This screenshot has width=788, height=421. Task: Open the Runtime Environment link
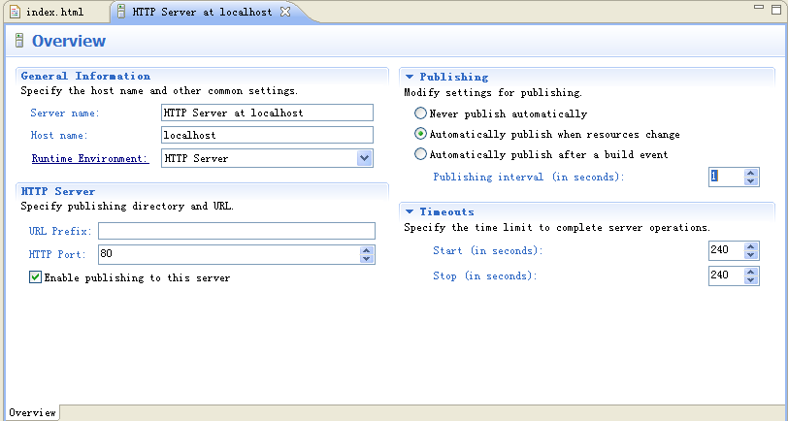tap(90, 158)
